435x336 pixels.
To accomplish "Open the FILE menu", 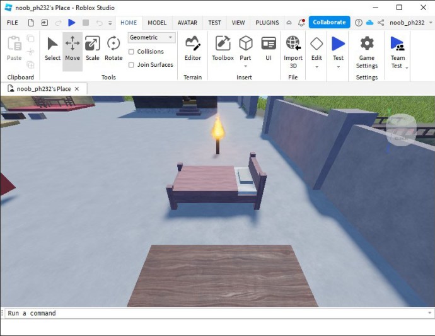I will coord(12,23).
